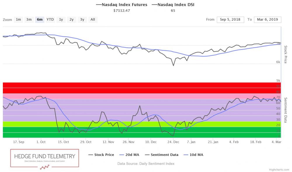
Task: Click the 26. Nov axis label
Action: coord(128,142)
